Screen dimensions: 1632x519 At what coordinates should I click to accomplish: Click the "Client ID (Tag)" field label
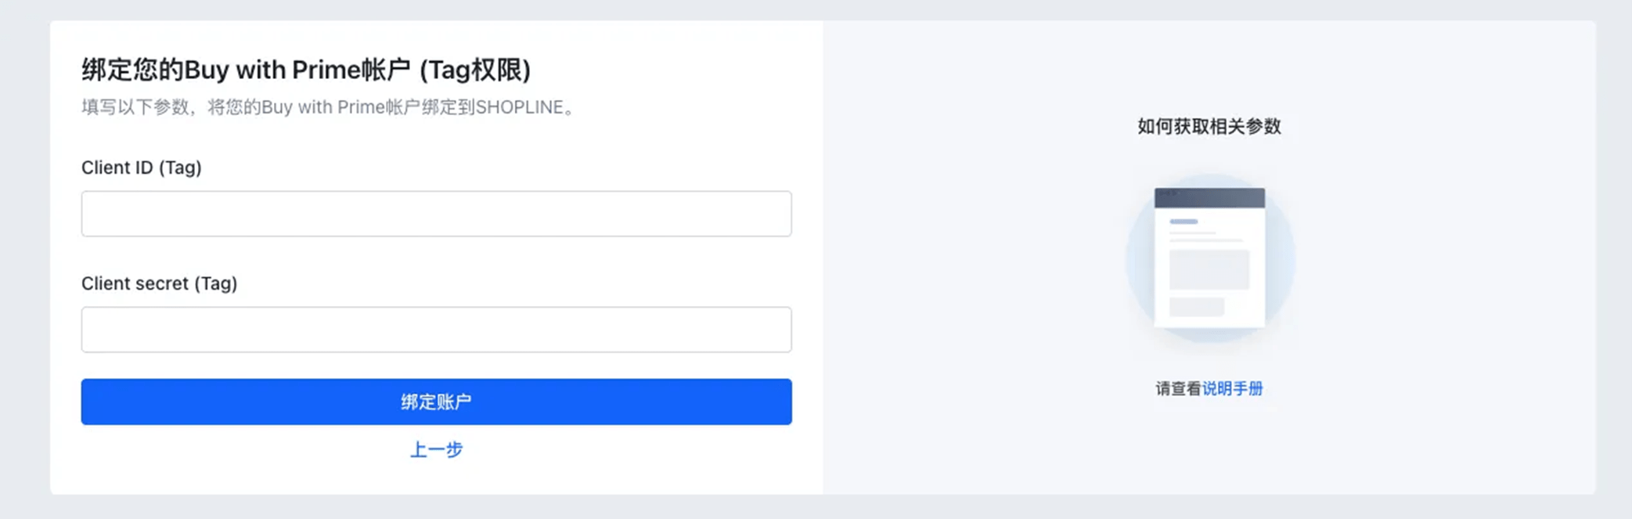click(142, 168)
